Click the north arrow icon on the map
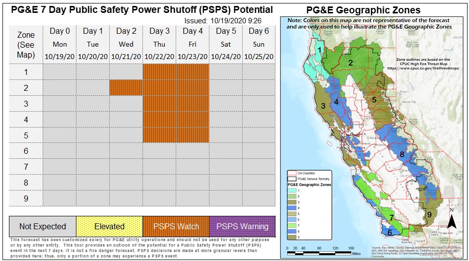This screenshot has height=261, width=469. pos(452,218)
